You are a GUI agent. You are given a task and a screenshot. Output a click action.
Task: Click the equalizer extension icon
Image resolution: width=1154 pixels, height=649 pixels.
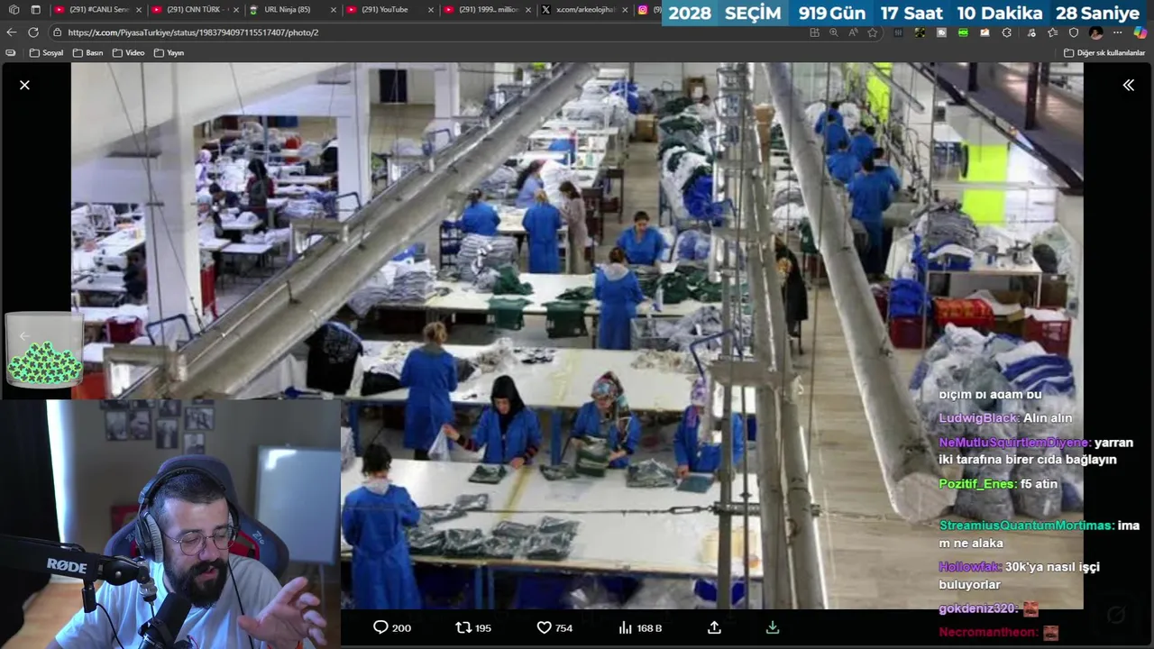[898, 32]
